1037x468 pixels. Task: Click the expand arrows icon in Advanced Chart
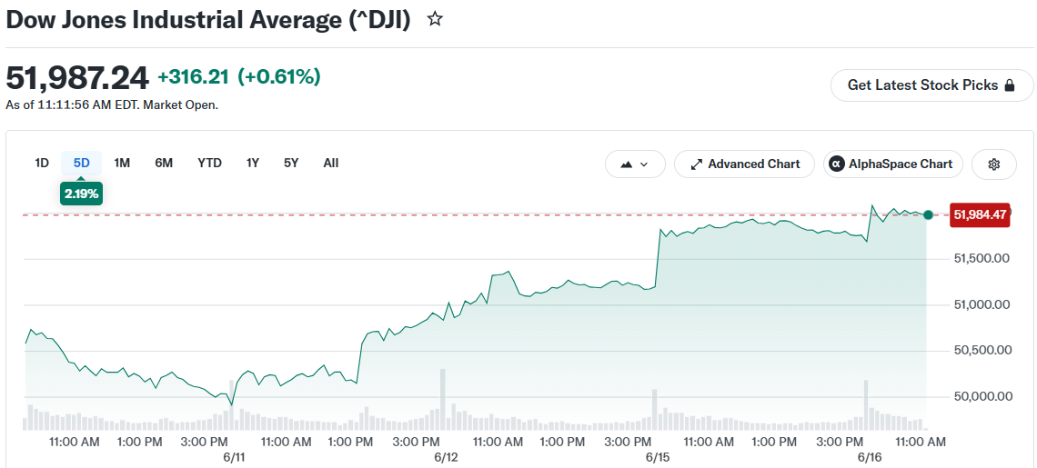(x=697, y=164)
